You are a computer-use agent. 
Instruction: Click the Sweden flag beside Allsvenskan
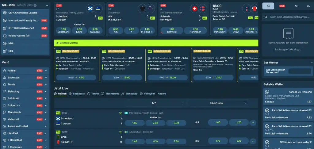click(126, 132)
